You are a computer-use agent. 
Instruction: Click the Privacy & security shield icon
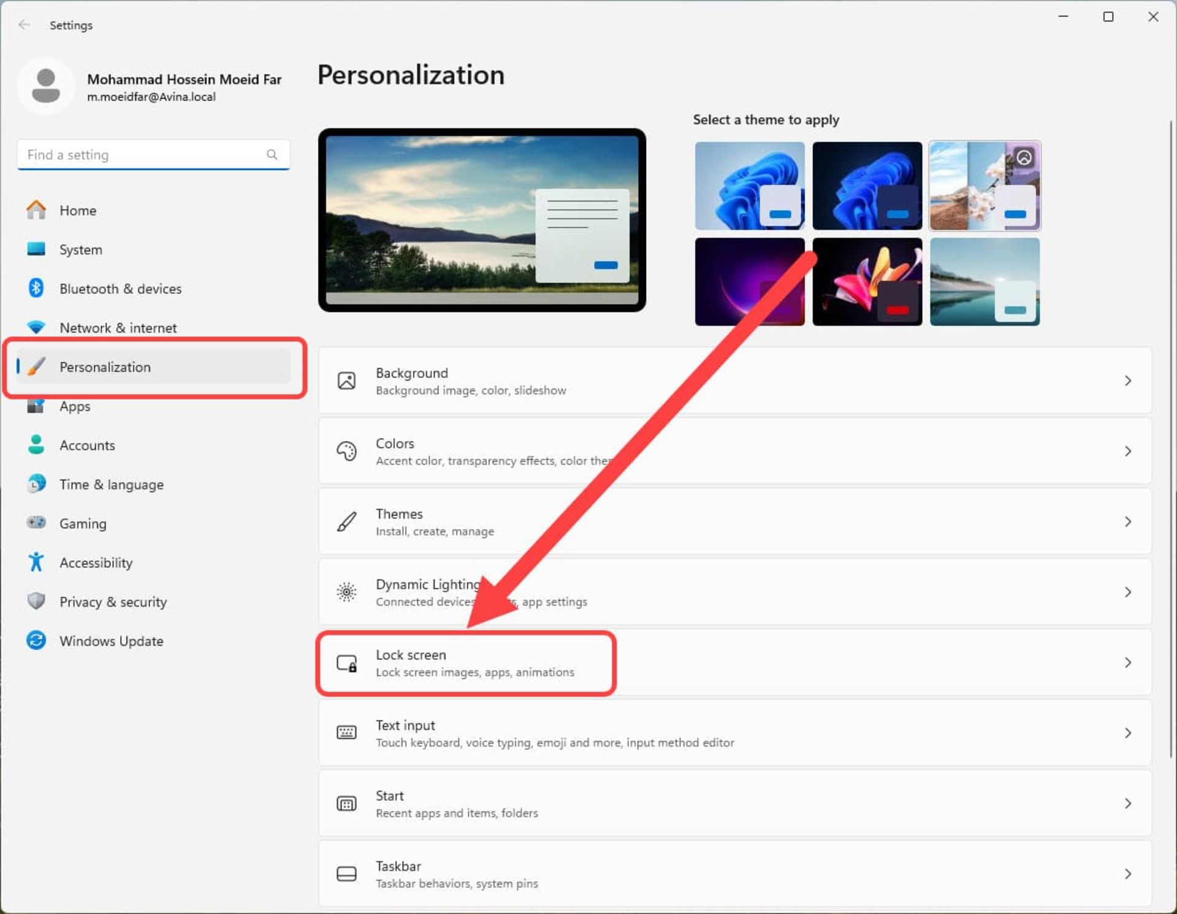point(36,601)
